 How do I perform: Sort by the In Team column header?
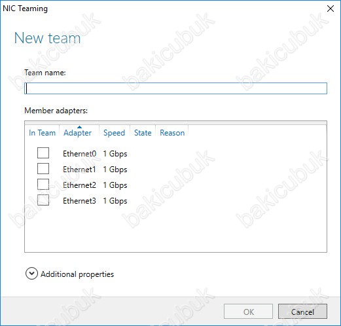point(42,133)
